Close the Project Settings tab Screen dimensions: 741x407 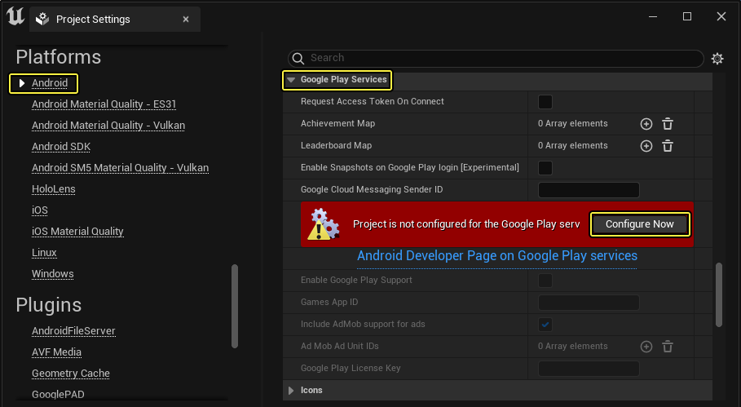[x=186, y=19]
